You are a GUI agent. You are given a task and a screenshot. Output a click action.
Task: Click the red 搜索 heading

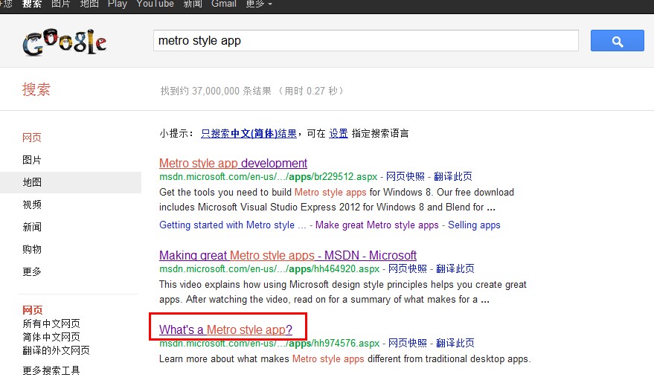(36, 89)
